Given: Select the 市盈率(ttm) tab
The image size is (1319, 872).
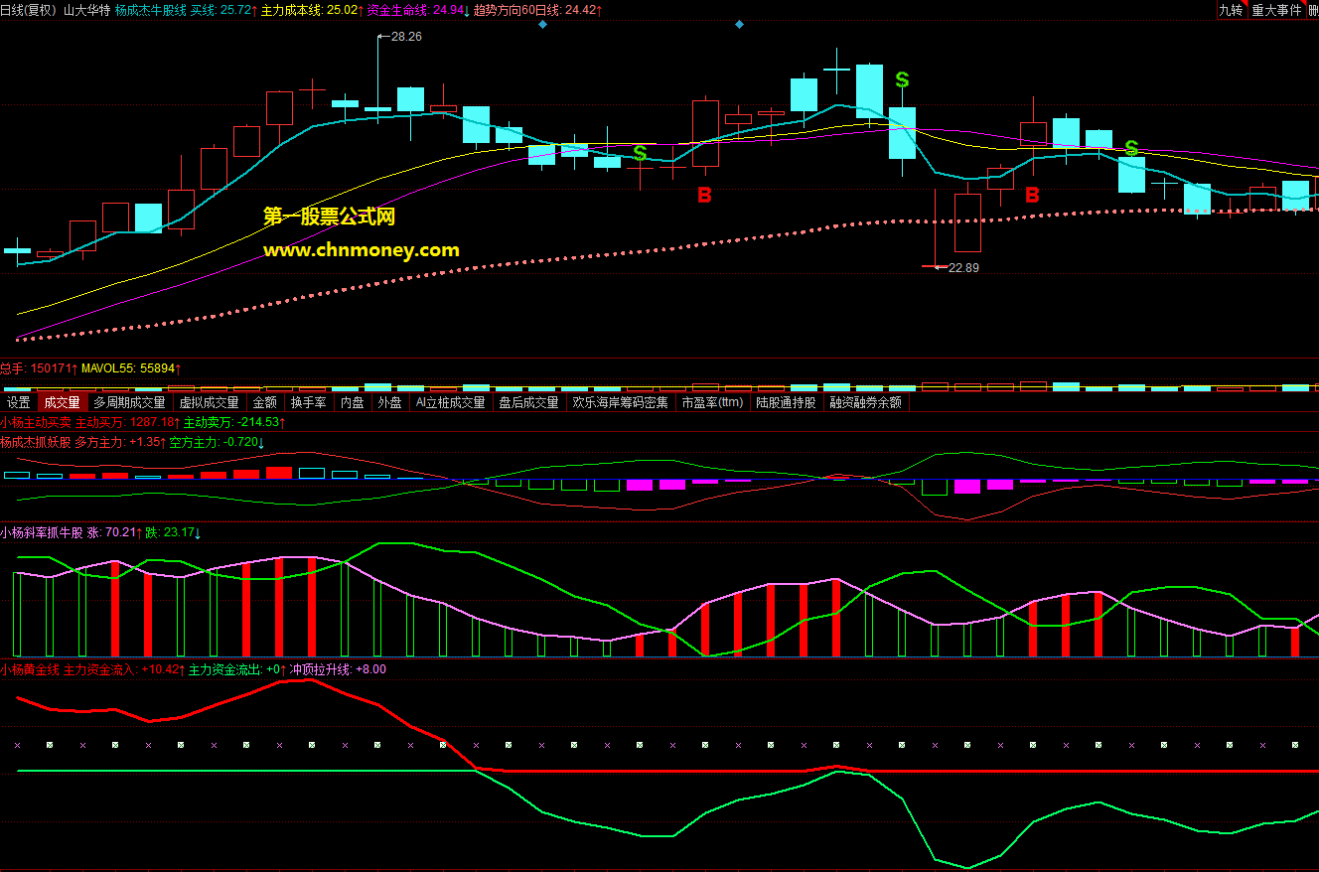Looking at the screenshot, I should coord(712,402).
